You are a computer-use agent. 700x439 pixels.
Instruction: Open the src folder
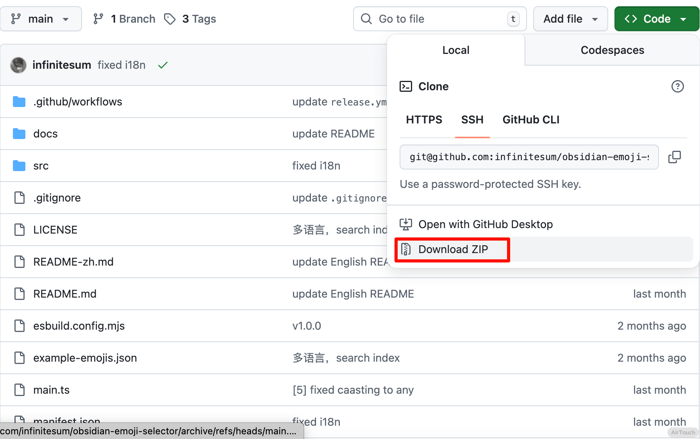pos(41,166)
